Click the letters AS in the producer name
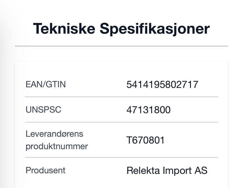243x188 pixels. 201,171
